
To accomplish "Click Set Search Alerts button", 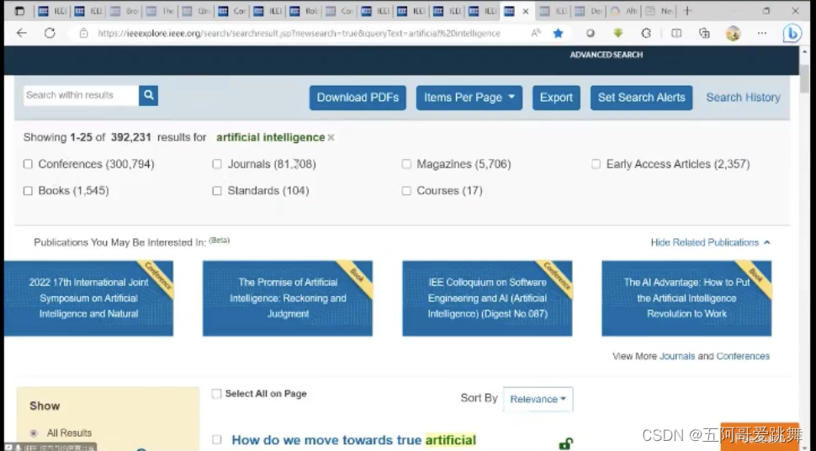I will click(x=641, y=98).
